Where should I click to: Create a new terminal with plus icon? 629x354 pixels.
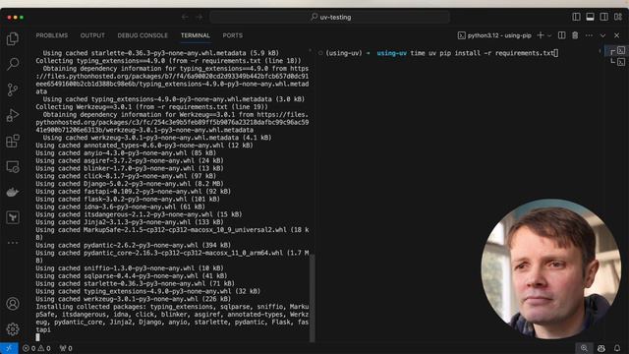coord(541,35)
